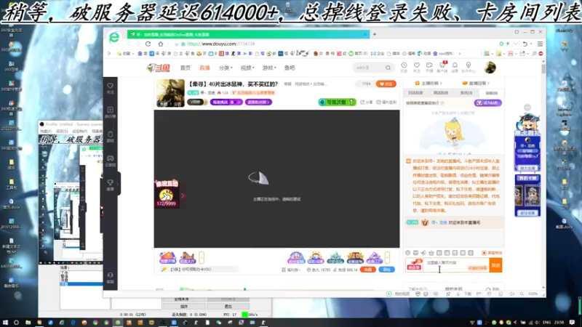Expand the right gift list arrow
Image resolution: width=582 pixels, height=327 pixels.
(x=387, y=257)
